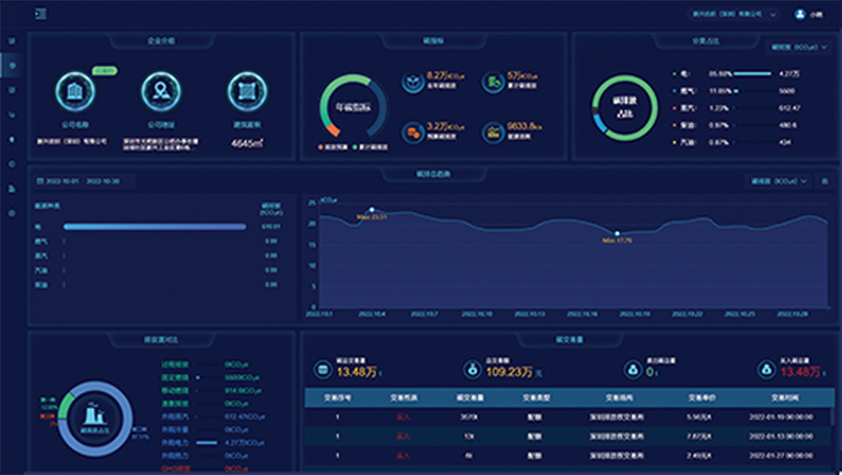The width and height of the screenshot is (842, 475).
Task: Click the Min 17.78 point on the trend chart
Action: pos(617,233)
